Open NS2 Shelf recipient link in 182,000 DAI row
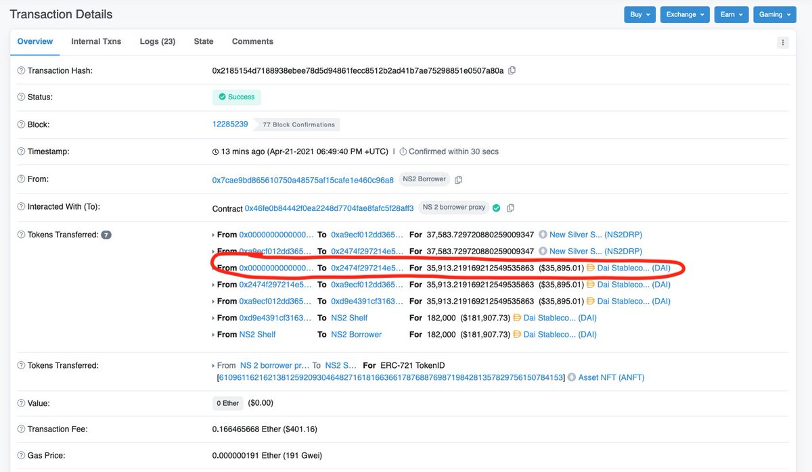The height and width of the screenshot is (472, 812). tap(349, 318)
